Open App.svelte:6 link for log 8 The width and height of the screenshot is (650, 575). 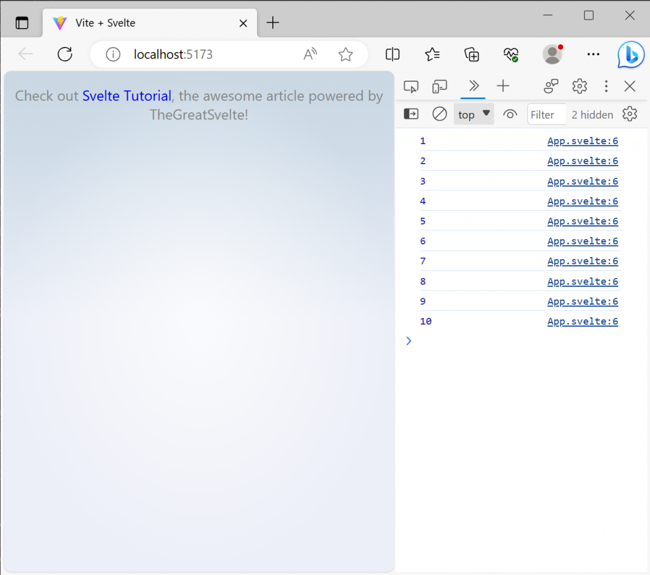583,282
